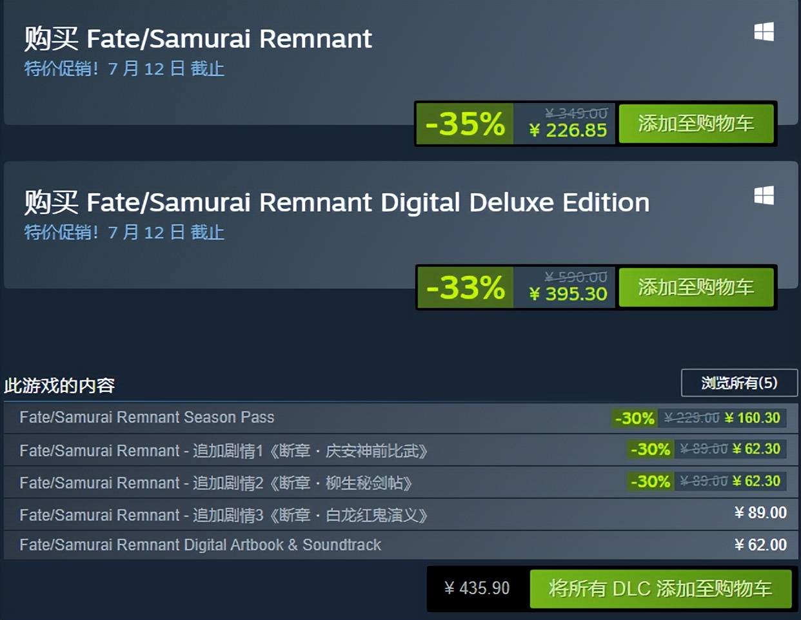Click 将所有 DLC 添加至购物车 button
Screen dimensions: 801x620
pos(660,588)
